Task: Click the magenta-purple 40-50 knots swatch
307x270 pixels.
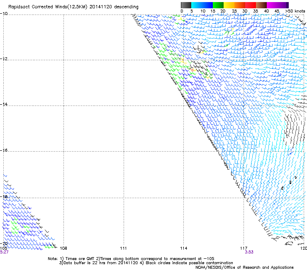Action: pyautogui.click(x=278, y=5)
